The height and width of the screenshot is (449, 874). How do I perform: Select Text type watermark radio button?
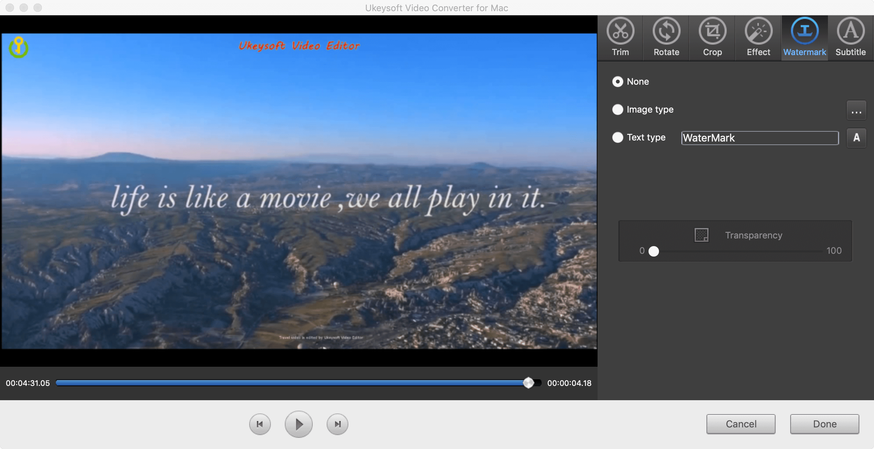[618, 137]
